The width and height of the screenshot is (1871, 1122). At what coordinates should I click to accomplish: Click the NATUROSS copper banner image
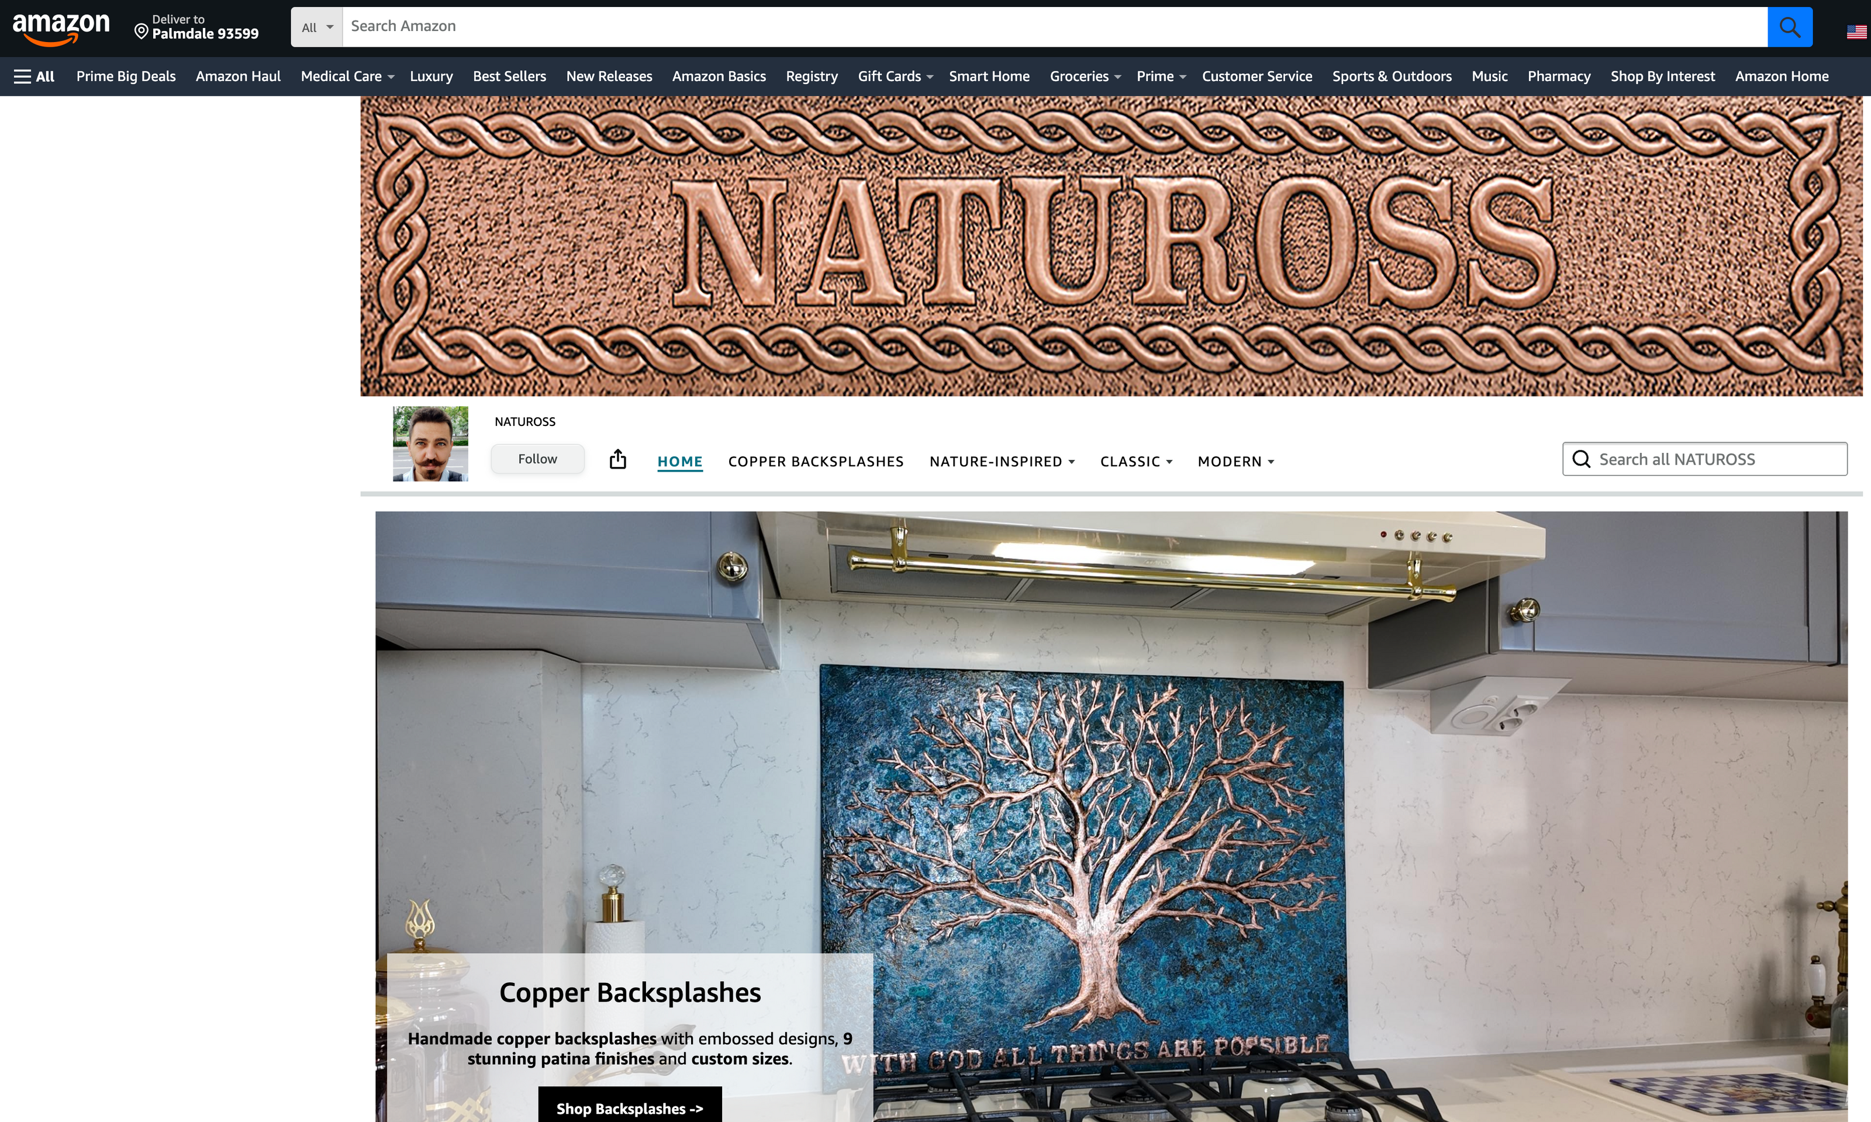1111,245
